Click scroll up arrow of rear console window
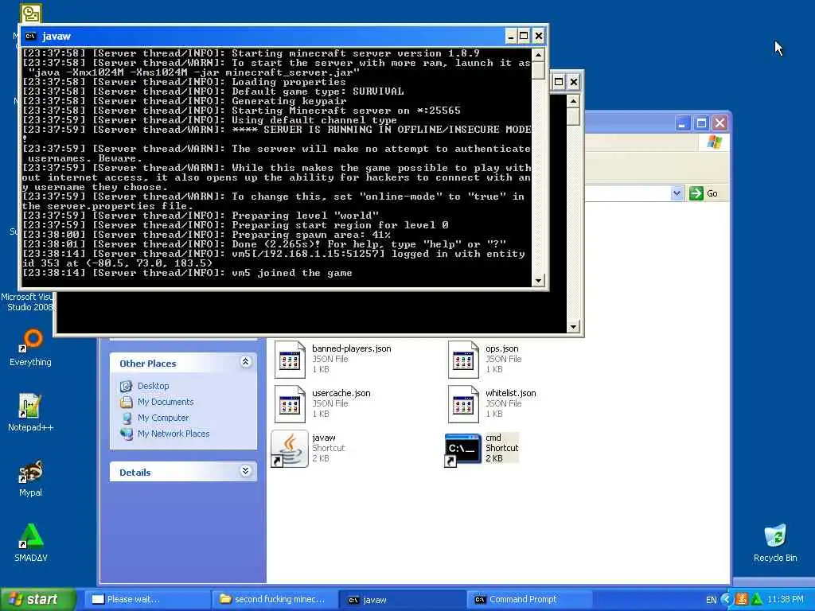Screen dimensions: 815x611 573,101
